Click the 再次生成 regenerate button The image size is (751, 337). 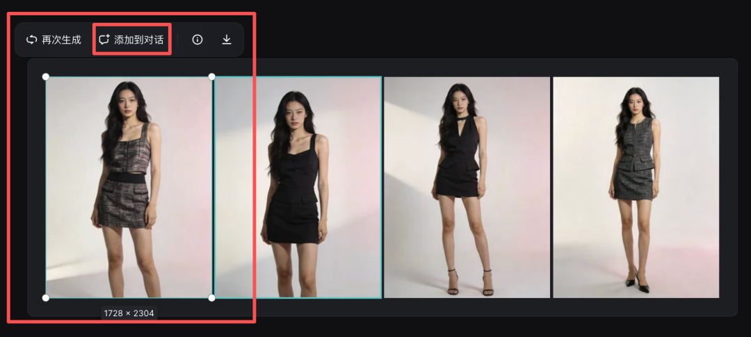[54, 40]
